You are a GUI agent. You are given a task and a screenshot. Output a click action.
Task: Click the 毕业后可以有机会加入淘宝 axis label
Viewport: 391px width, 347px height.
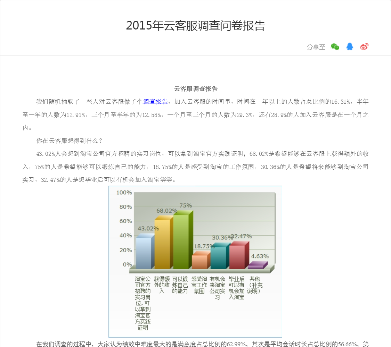point(236,288)
